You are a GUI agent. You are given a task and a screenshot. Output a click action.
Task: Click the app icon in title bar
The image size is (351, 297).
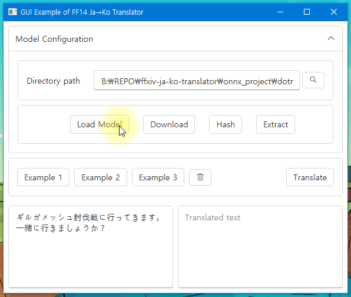click(12, 12)
